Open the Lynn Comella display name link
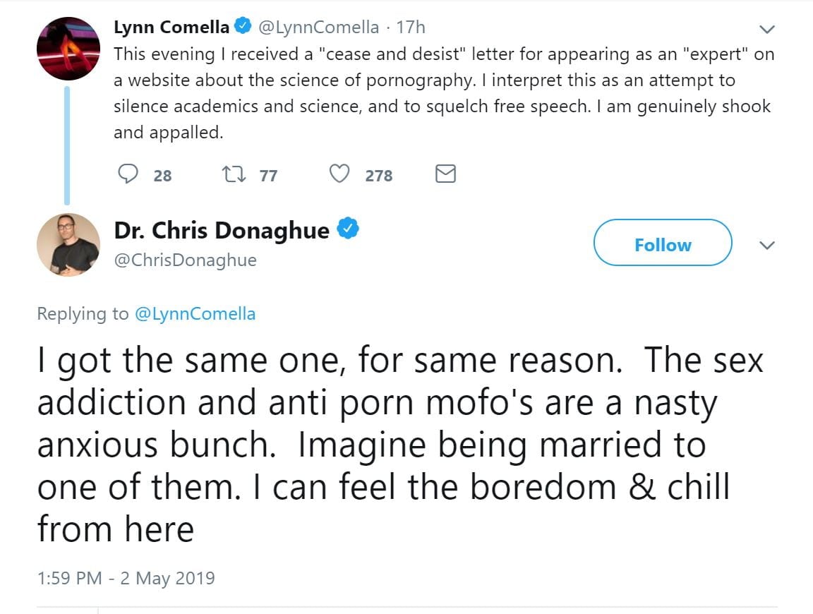Screen dimensions: 813x614 171,28
